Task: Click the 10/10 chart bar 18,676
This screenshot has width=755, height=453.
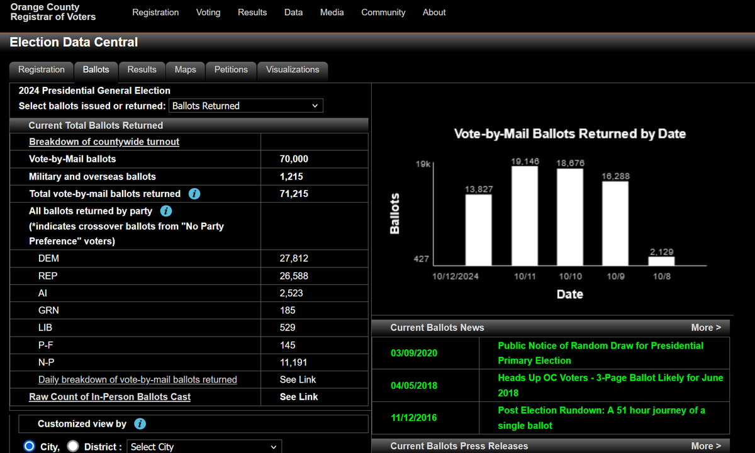Action: point(570,217)
